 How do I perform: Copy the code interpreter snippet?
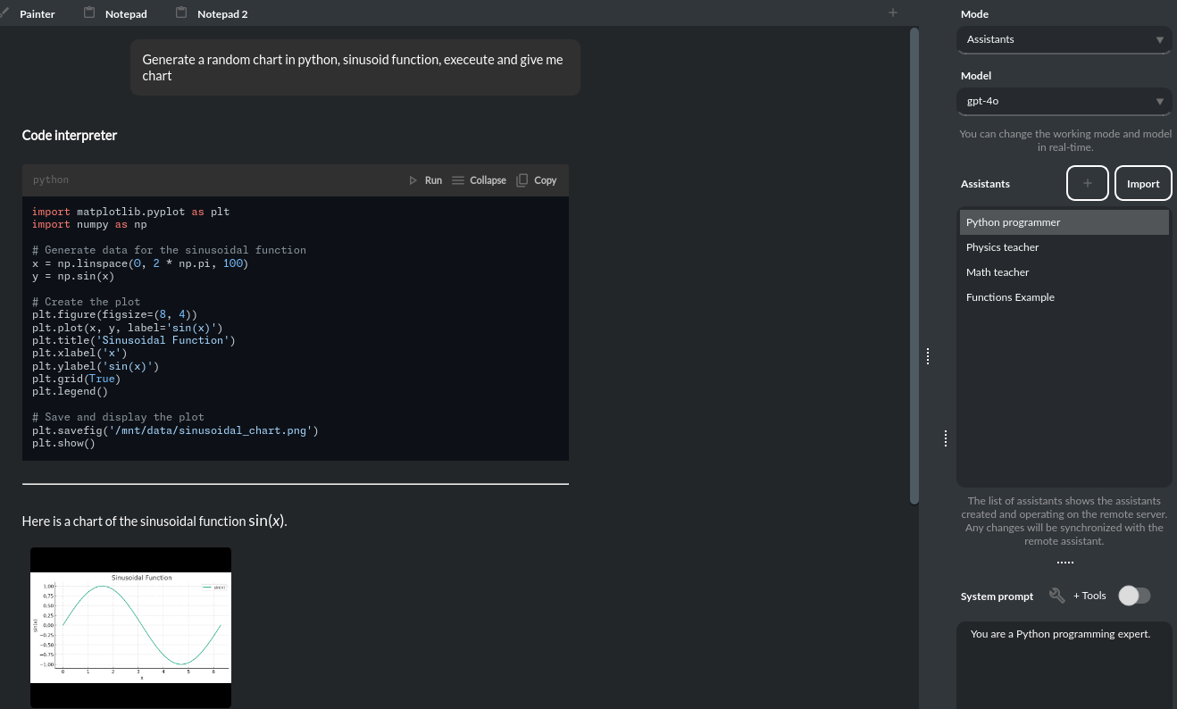[x=536, y=179]
